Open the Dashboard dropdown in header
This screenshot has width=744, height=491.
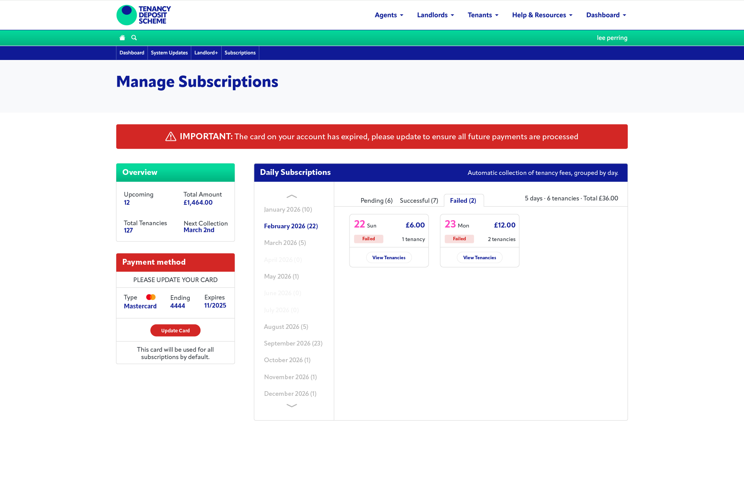pos(606,15)
